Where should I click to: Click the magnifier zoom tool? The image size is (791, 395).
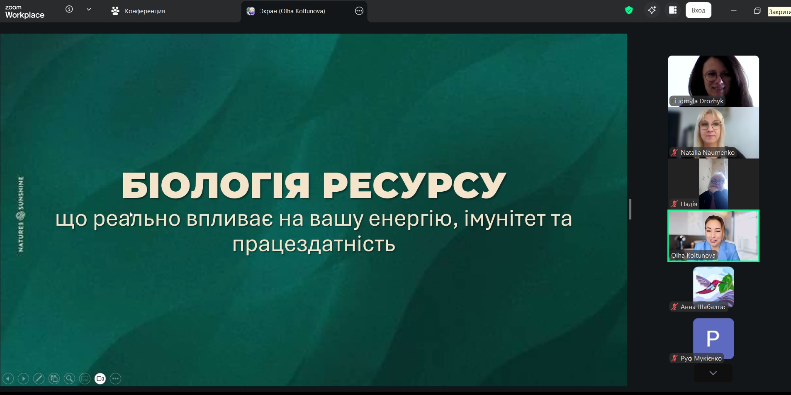[70, 378]
